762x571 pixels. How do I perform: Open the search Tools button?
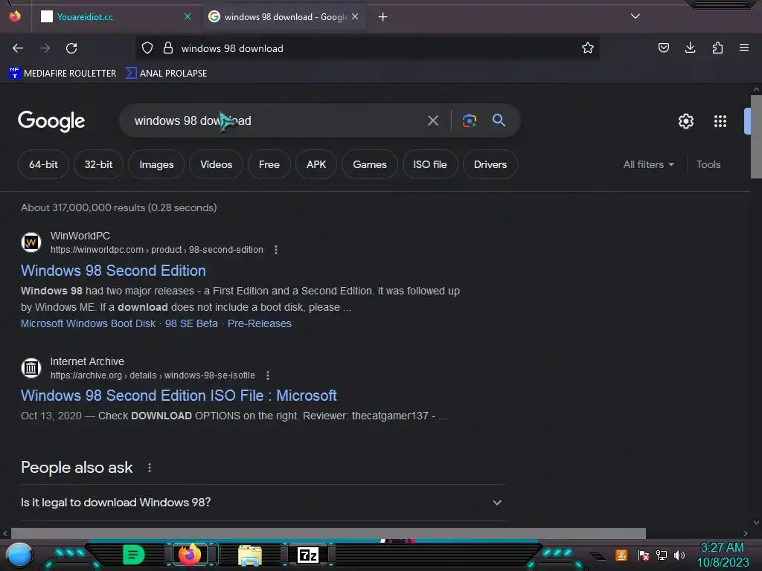point(708,164)
